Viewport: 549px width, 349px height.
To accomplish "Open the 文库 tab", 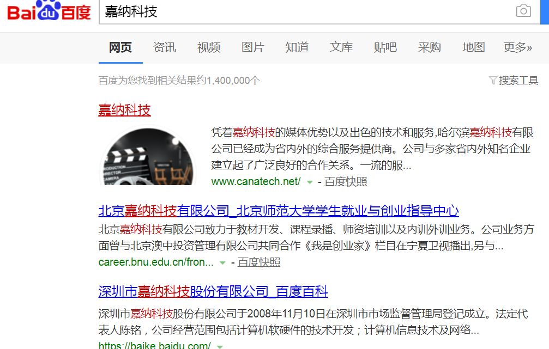I will (x=341, y=47).
